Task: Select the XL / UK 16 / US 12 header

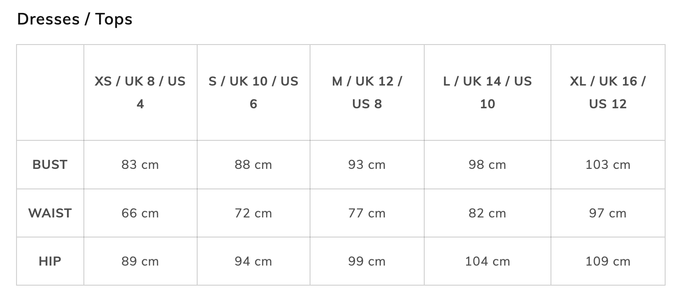Action: coord(608,92)
